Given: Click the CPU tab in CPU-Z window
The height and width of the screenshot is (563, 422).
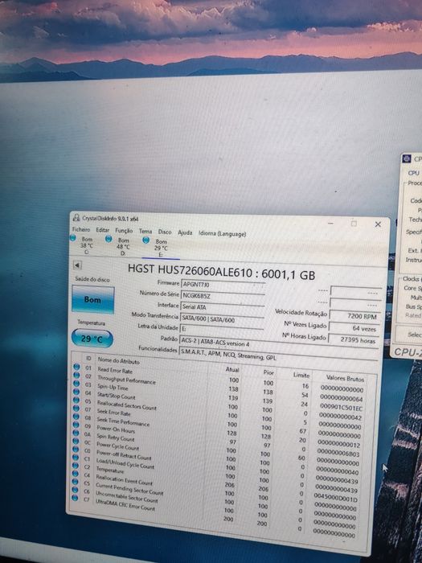Looking at the screenshot, I should click(414, 173).
